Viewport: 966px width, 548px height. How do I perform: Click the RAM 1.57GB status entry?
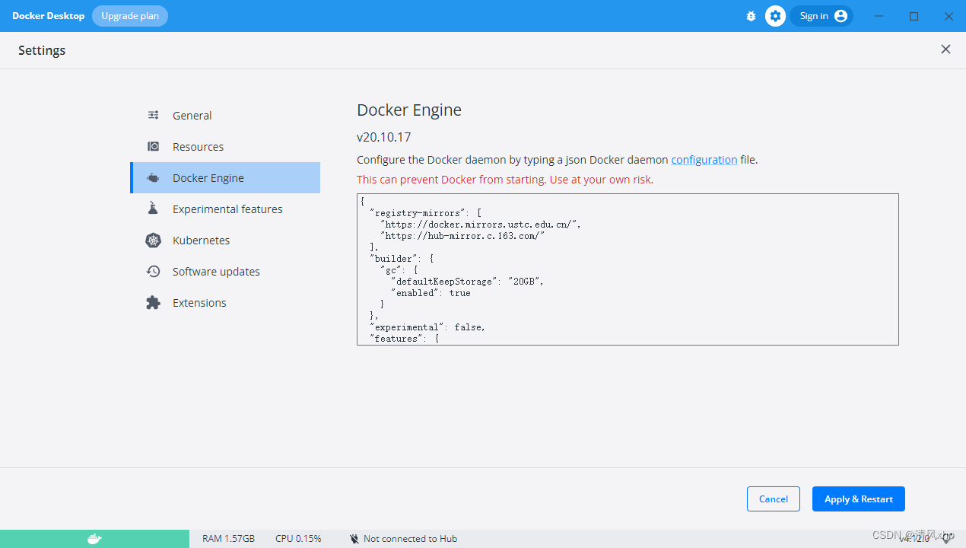[228, 539]
